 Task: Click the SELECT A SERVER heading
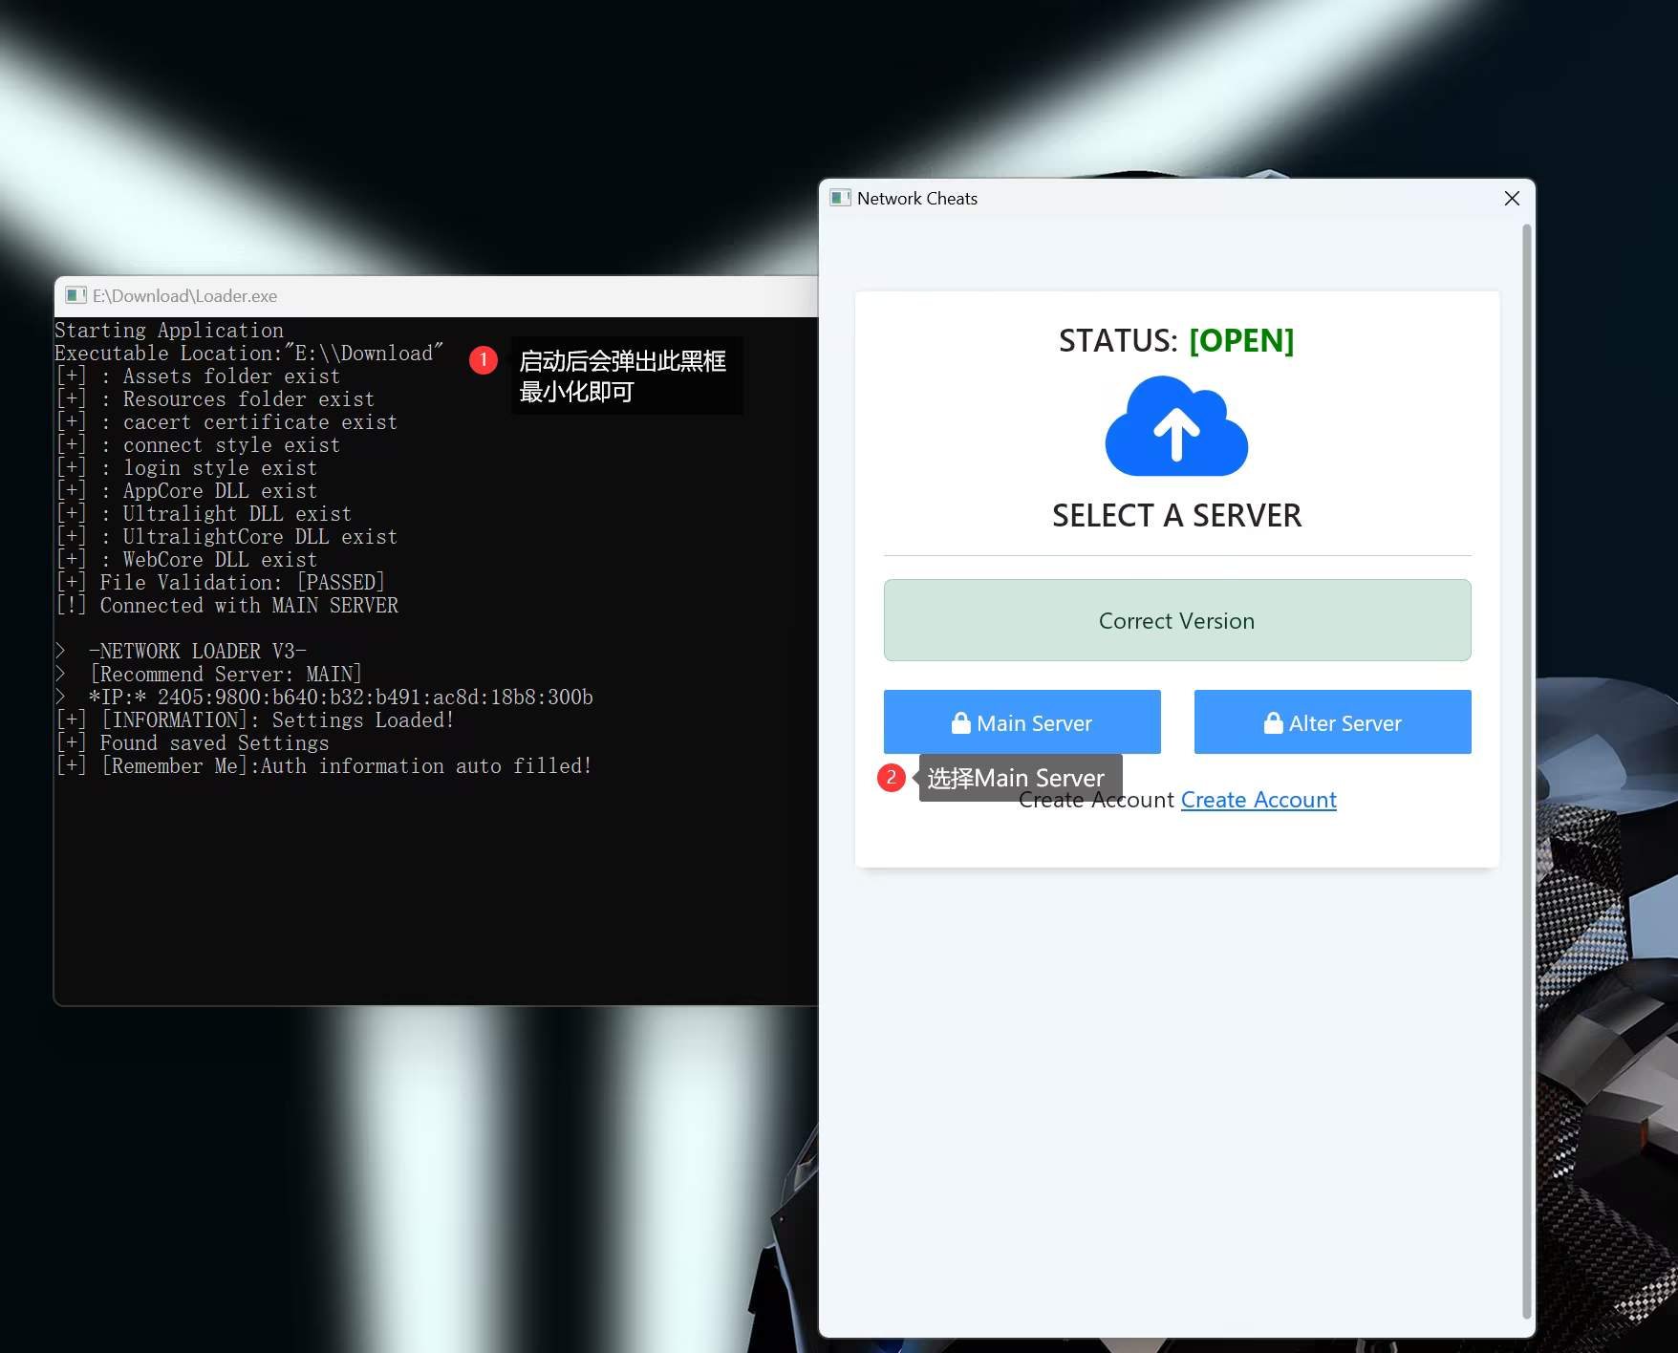click(1176, 515)
